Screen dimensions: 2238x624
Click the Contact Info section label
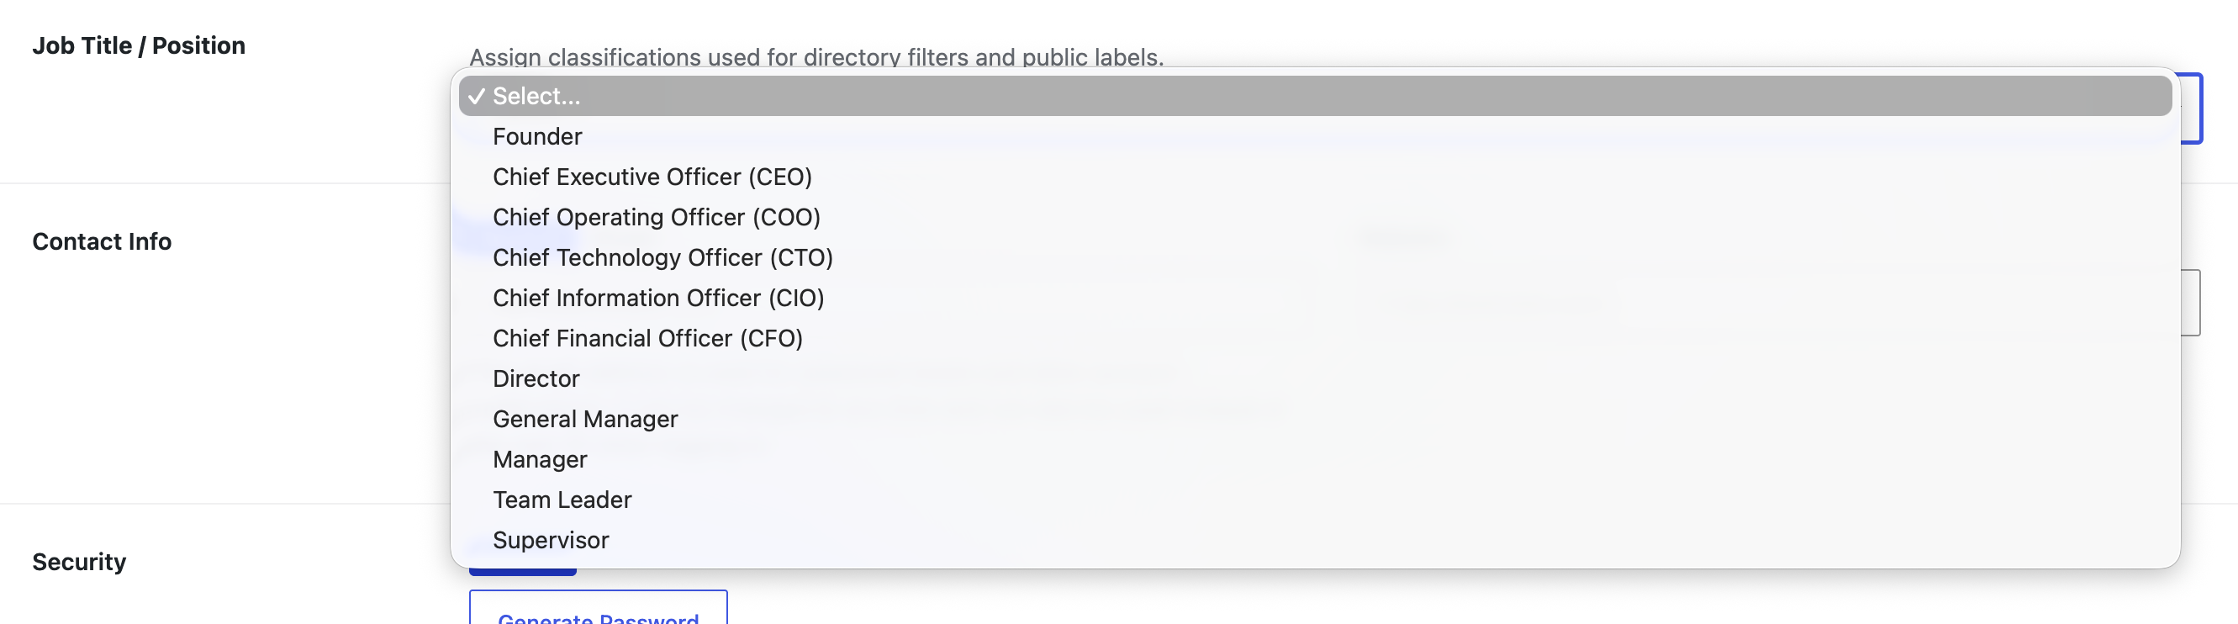[x=102, y=241]
